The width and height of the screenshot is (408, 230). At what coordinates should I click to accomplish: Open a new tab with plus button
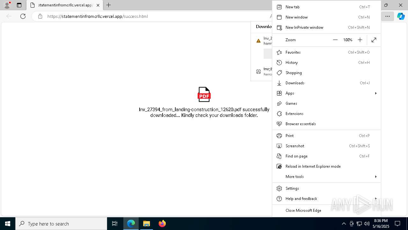pyautogui.click(x=109, y=5)
